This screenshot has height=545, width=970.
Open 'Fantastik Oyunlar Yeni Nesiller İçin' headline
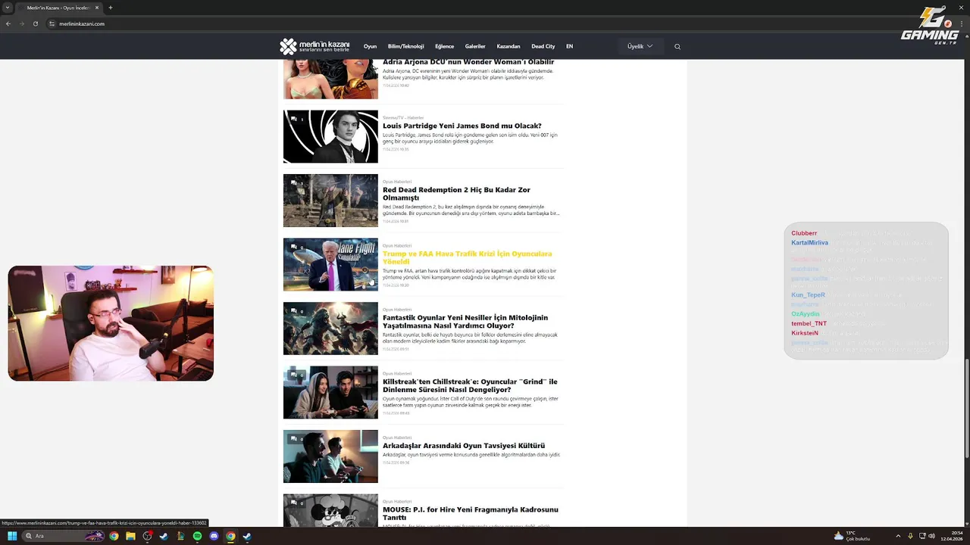pos(465,322)
